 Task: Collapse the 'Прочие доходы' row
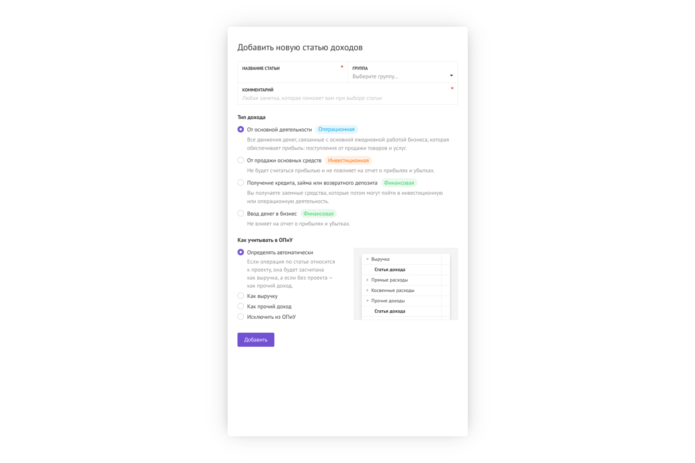point(367,301)
